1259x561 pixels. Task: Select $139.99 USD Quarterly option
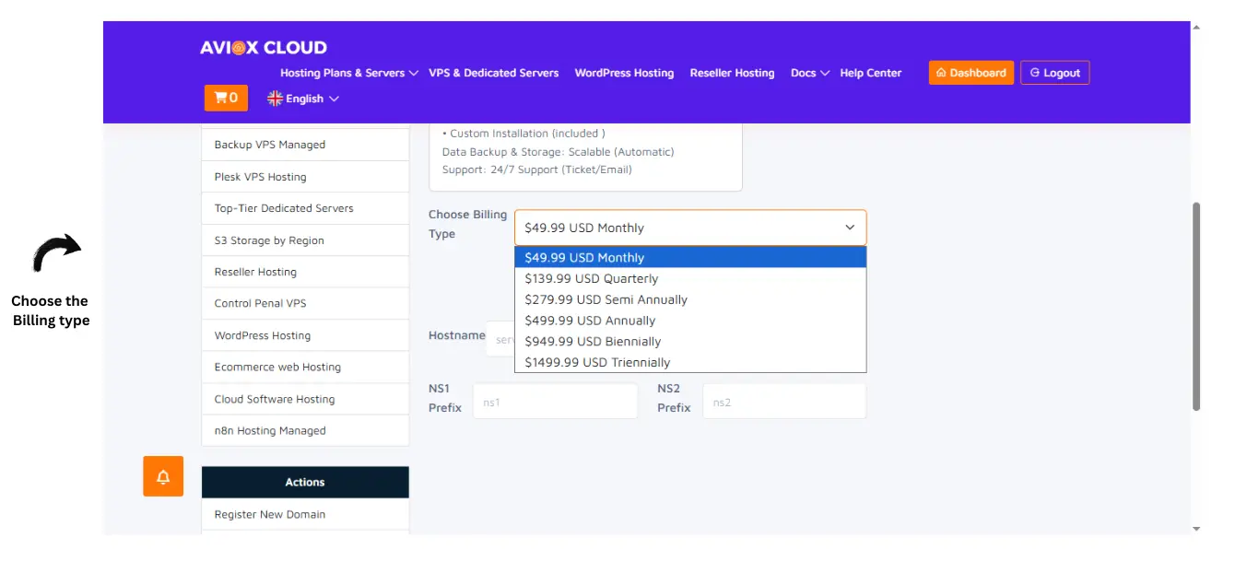coord(592,278)
